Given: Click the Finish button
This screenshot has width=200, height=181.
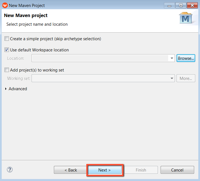Looking at the screenshot, I should [141, 170].
